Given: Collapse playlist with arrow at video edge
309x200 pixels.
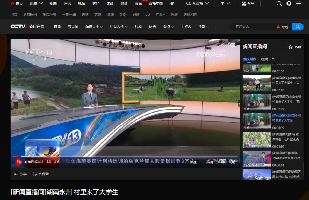Looking at the screenshot, I should (239, 103).
